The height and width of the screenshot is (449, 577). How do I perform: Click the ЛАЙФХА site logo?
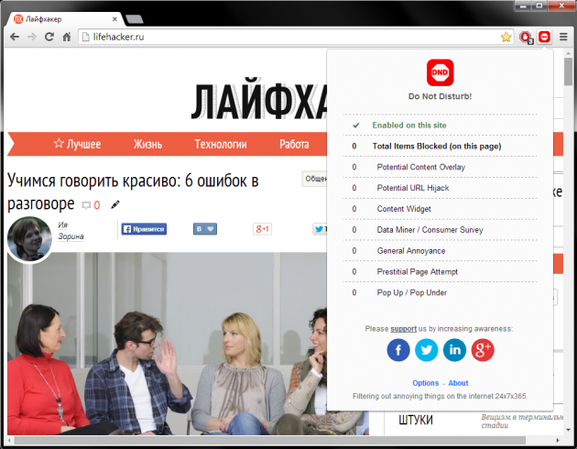[259, 100]
